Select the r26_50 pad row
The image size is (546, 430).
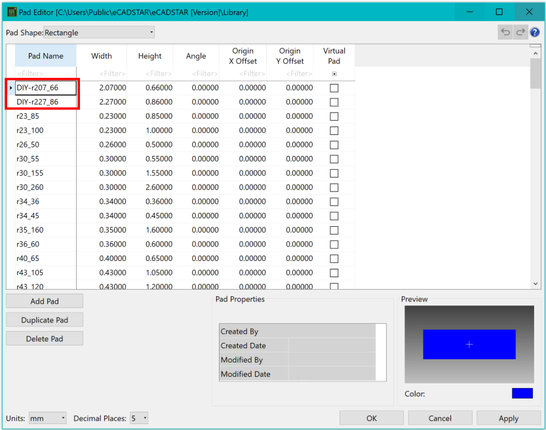(185, 145)
